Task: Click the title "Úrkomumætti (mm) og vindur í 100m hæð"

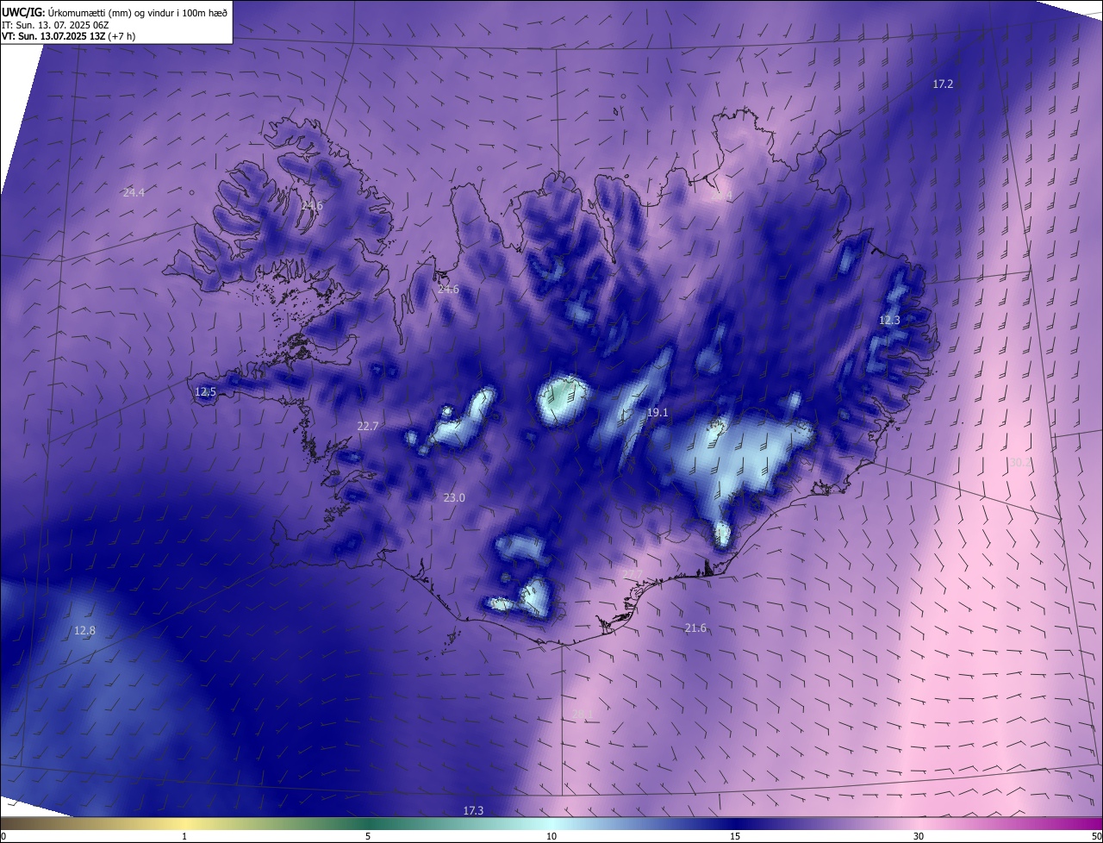Action: (137, 11)
